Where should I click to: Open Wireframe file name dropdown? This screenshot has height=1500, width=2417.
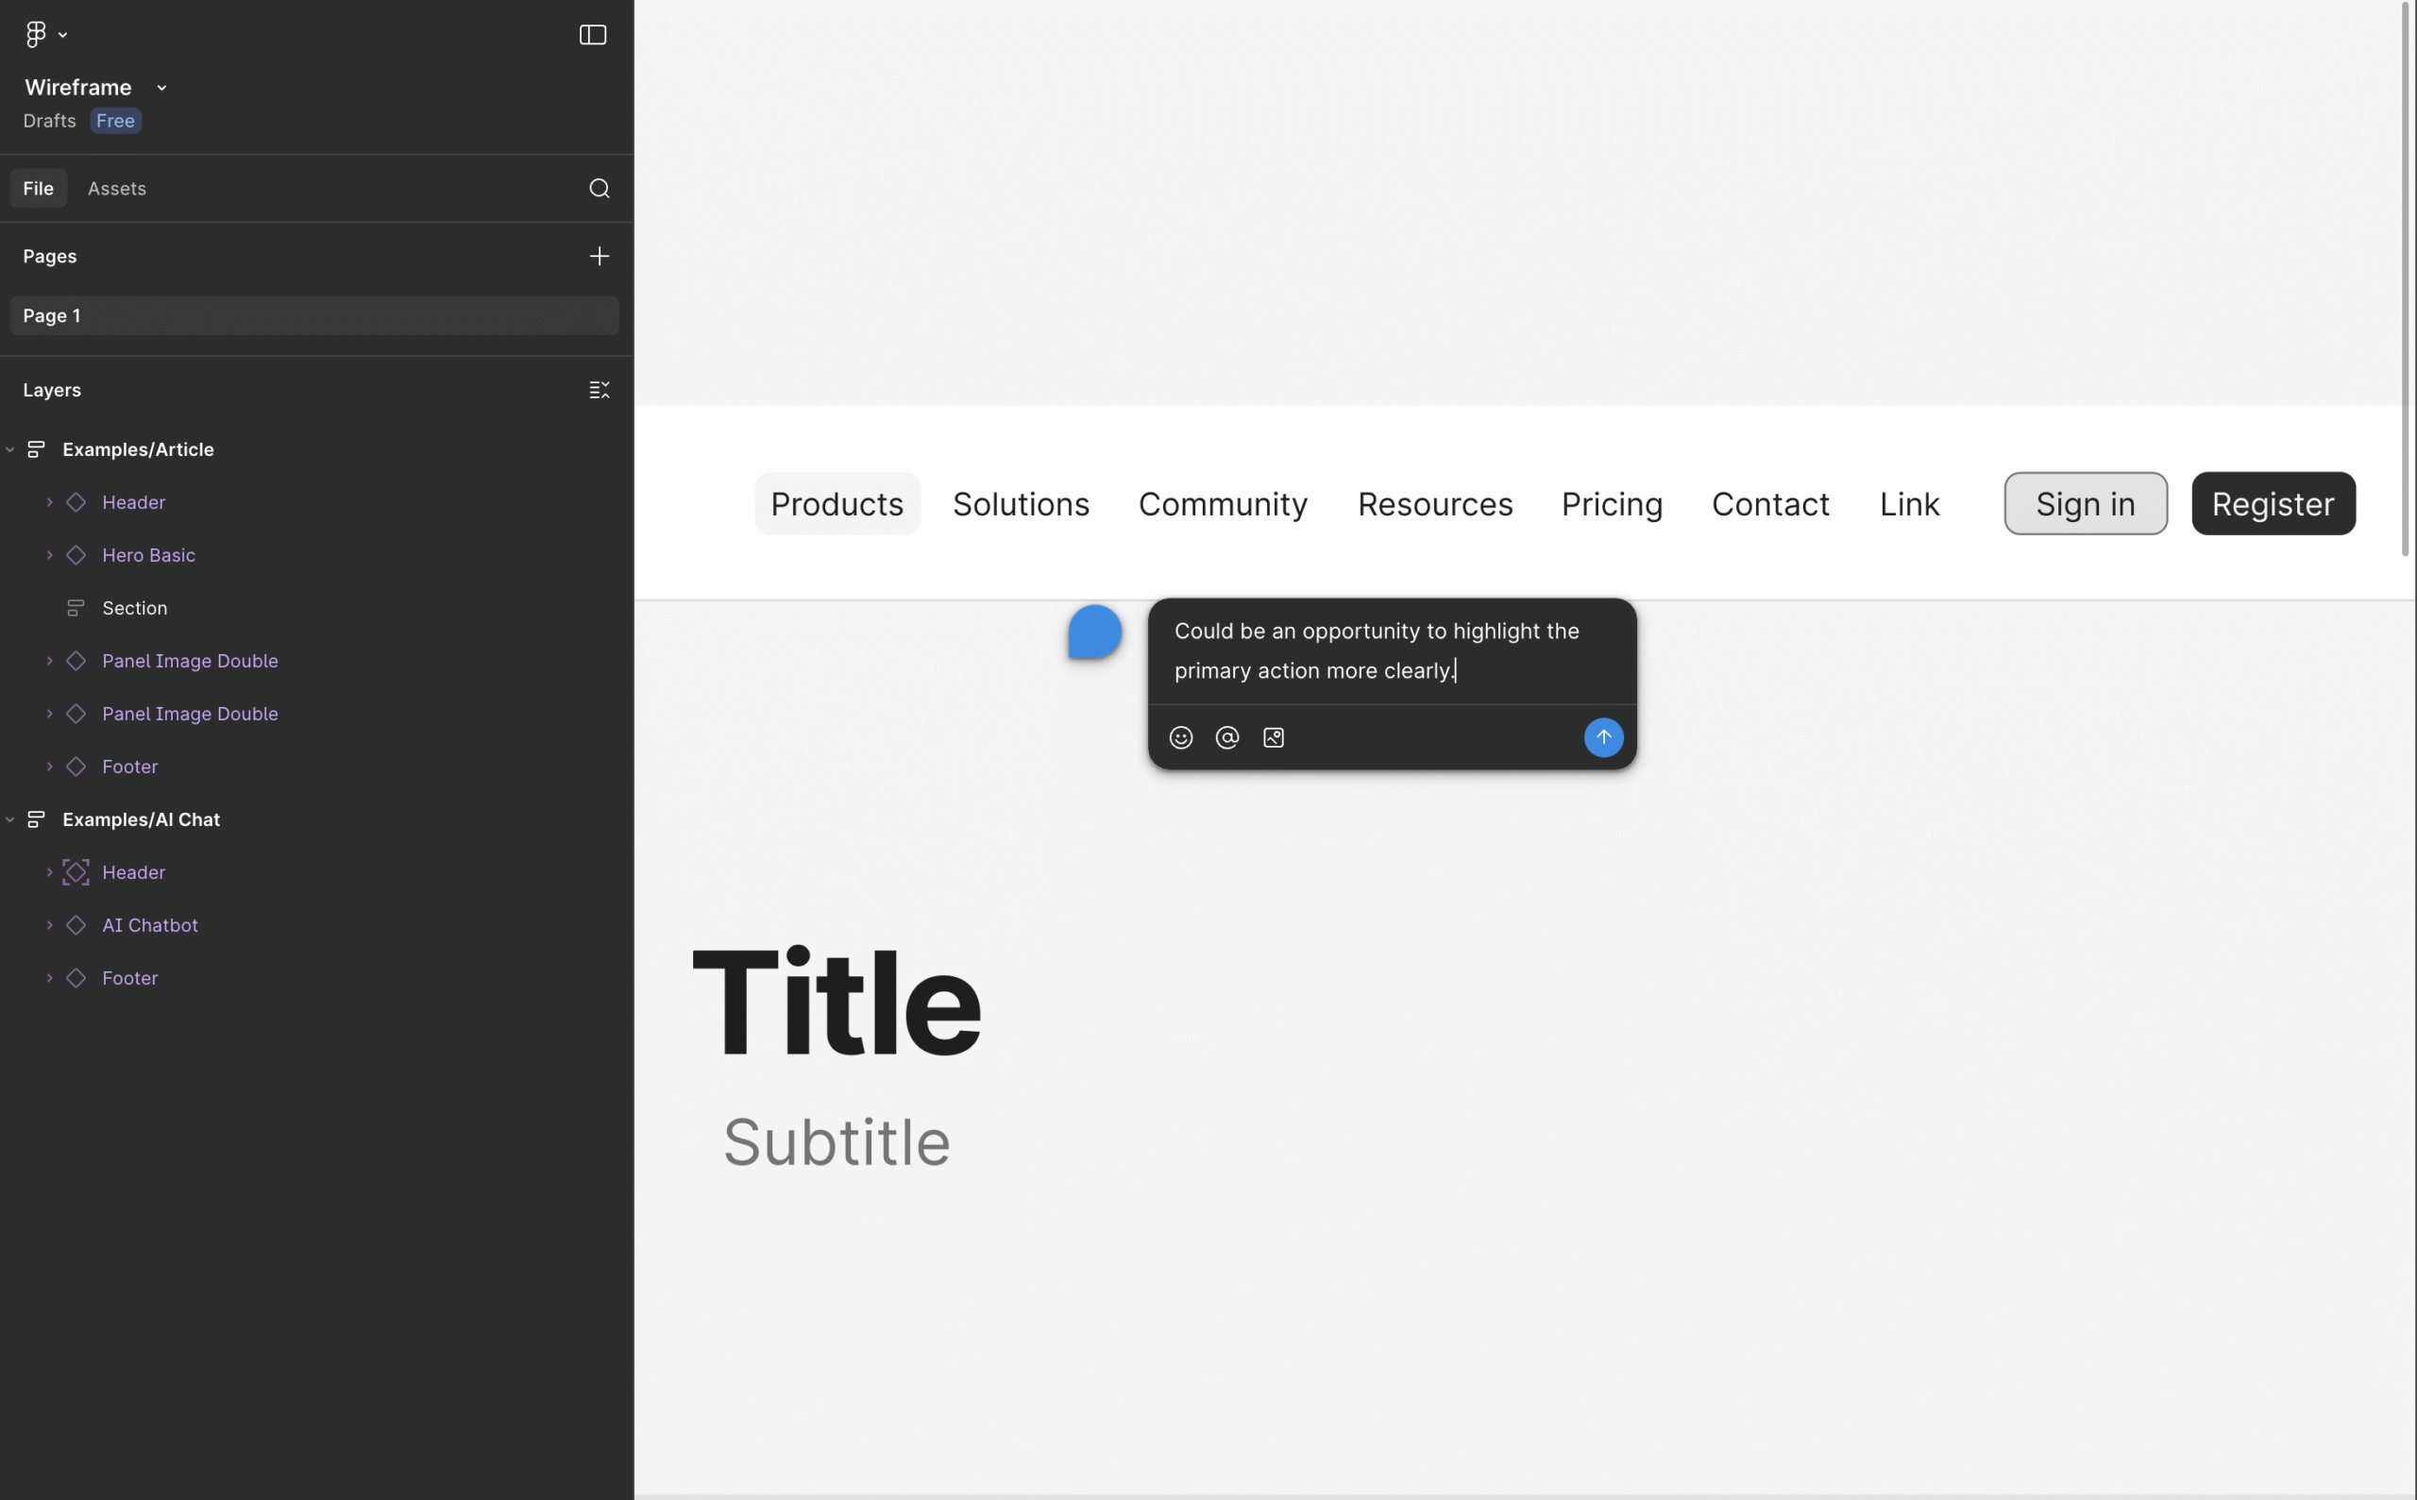(161, 89)
